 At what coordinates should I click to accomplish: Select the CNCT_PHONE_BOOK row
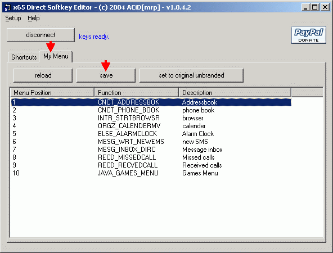[x=151, y=110]
